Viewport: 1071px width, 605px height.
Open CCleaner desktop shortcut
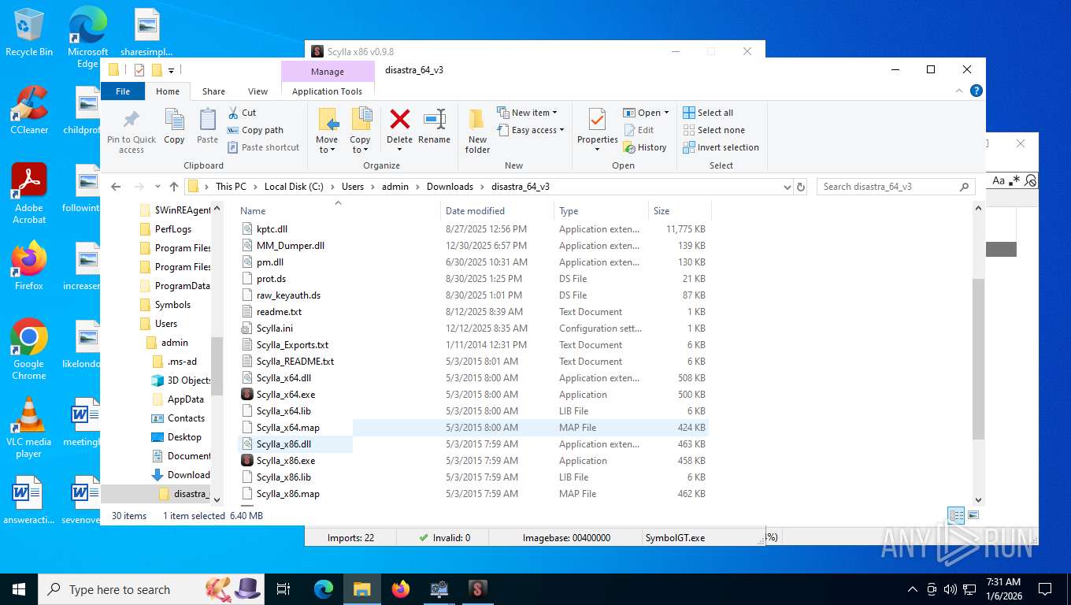pos(29,109)
